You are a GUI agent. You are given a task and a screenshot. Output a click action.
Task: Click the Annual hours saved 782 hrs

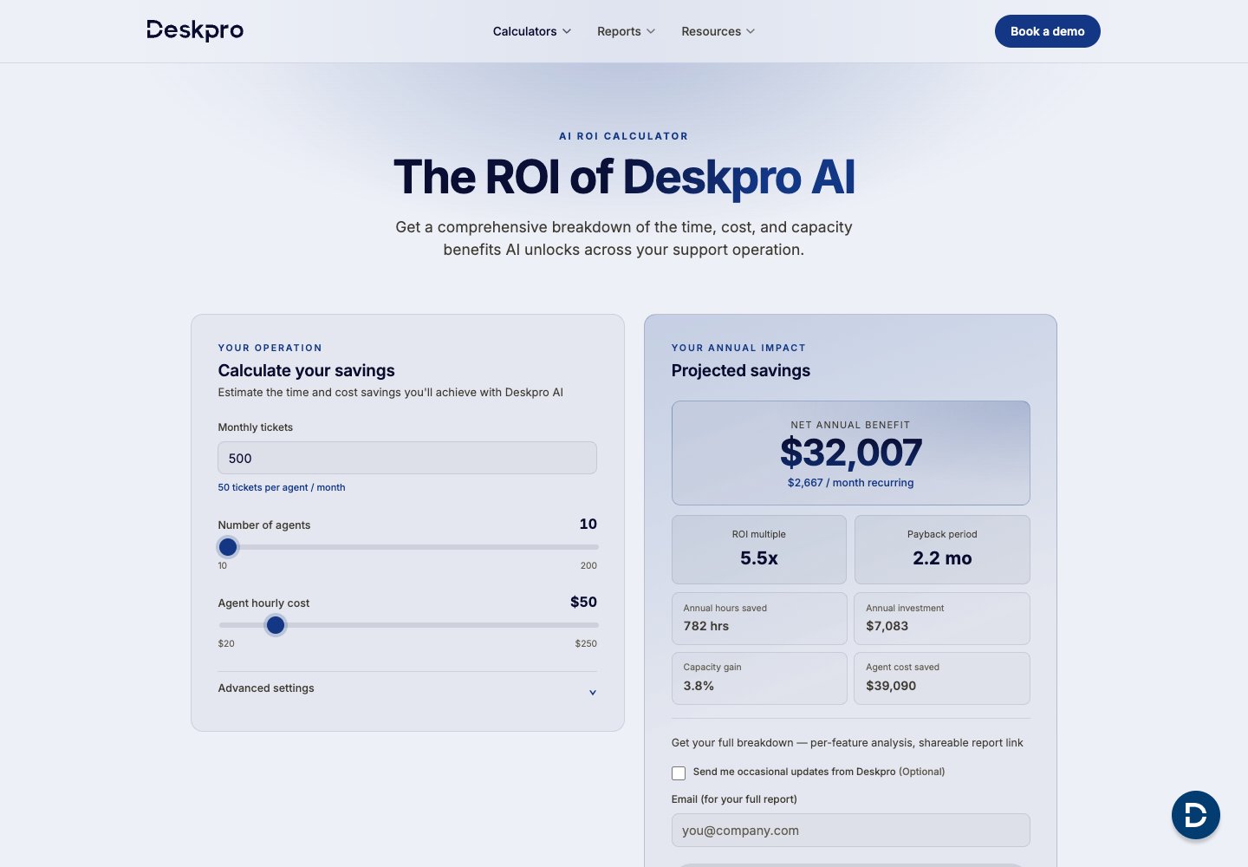pos(759,618)
